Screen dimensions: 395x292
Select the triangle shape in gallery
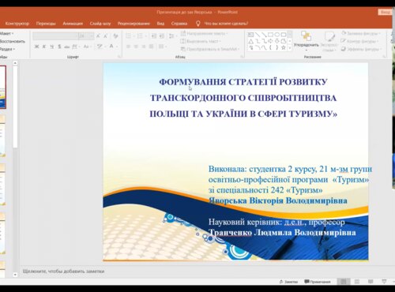[x=251, y=41]
